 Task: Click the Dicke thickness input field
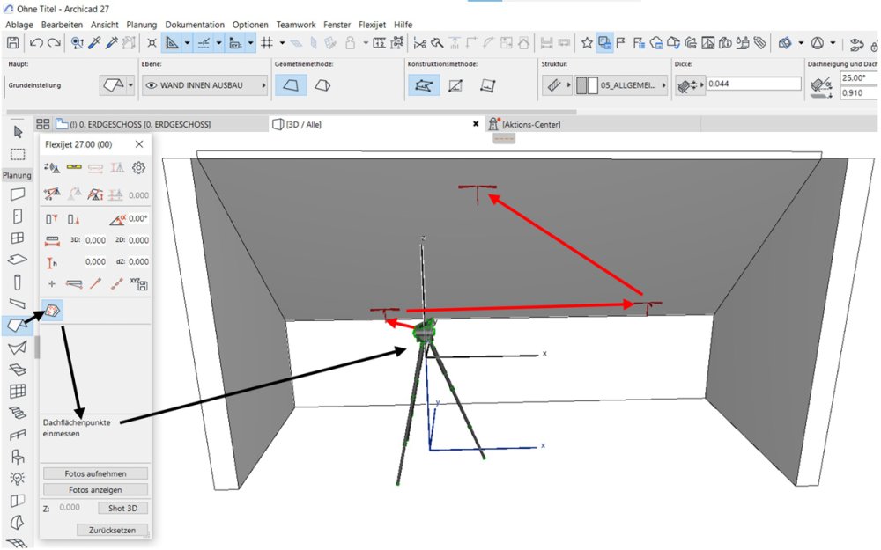click(752, 84)
